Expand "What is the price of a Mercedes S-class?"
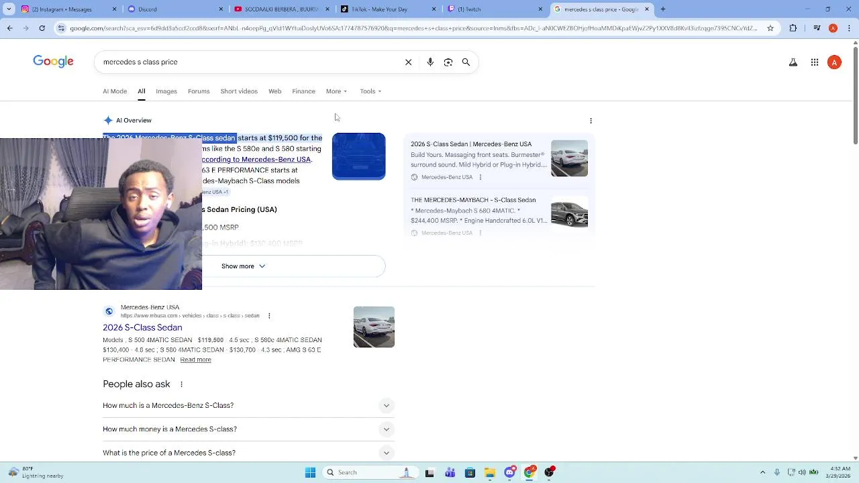Screen dimensions: 859x483 point(248,453)
